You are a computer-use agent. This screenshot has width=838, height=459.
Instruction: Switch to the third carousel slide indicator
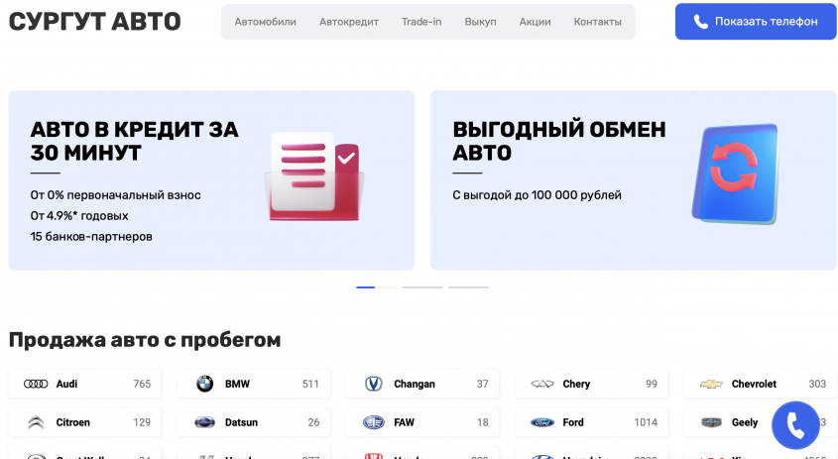click(x=422, y=287)
